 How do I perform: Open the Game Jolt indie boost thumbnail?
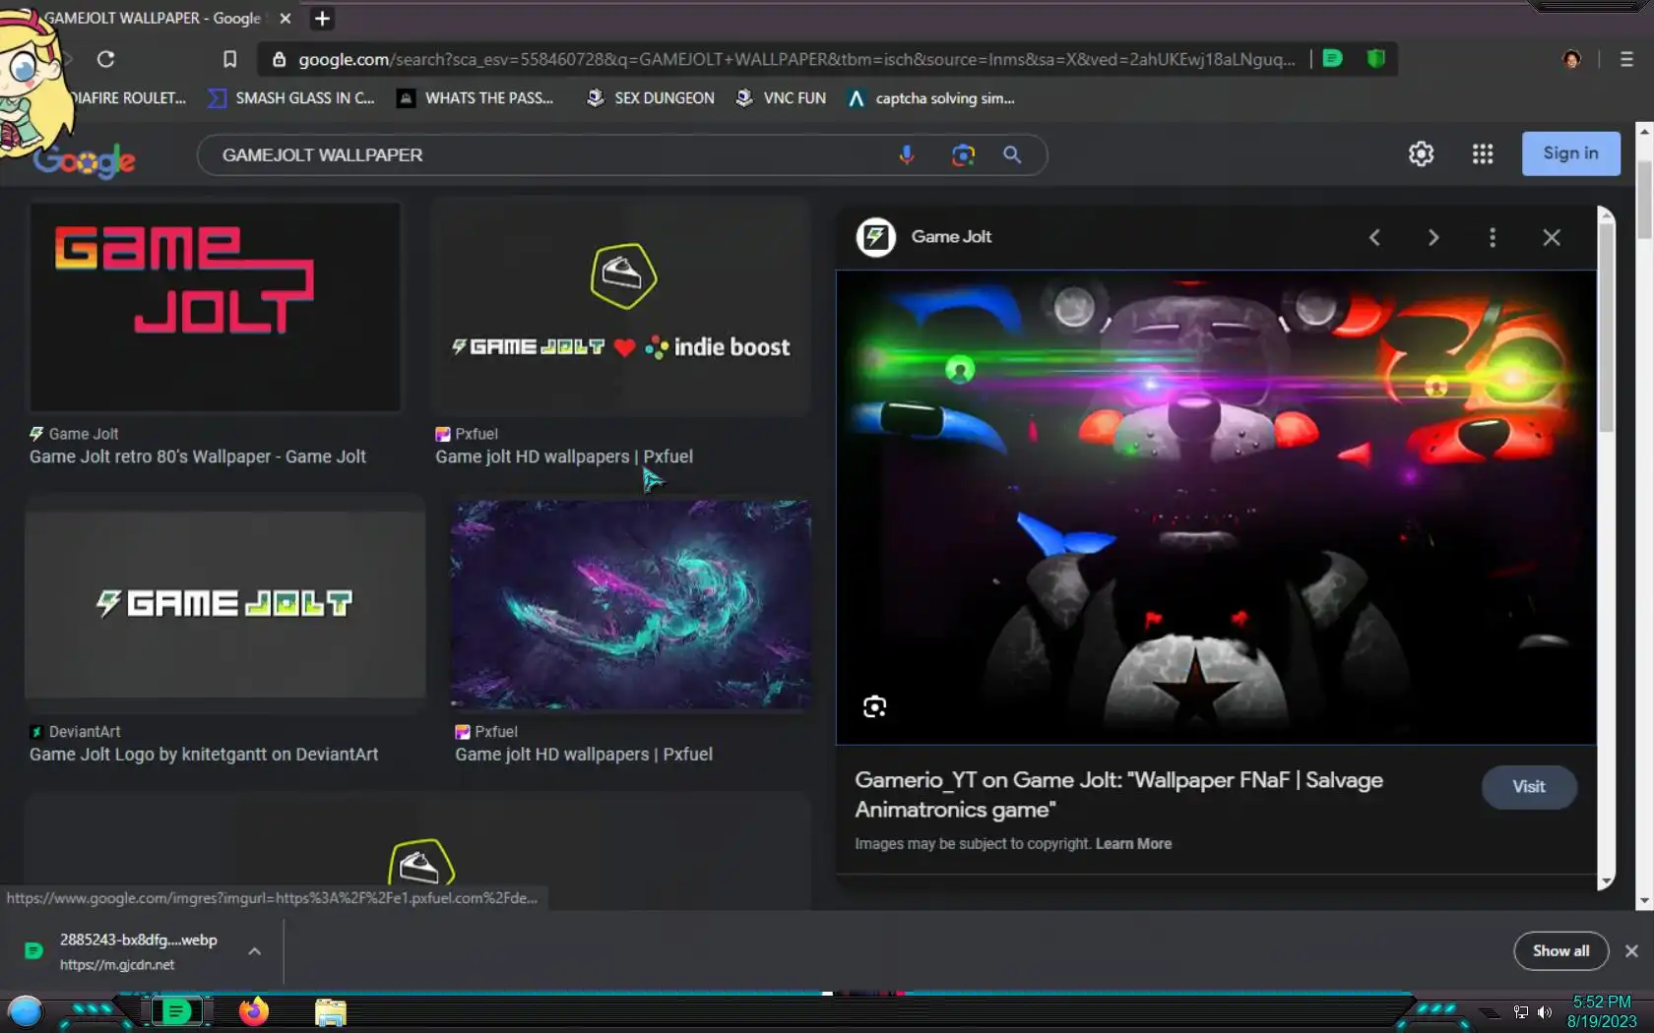pos(621,307)
